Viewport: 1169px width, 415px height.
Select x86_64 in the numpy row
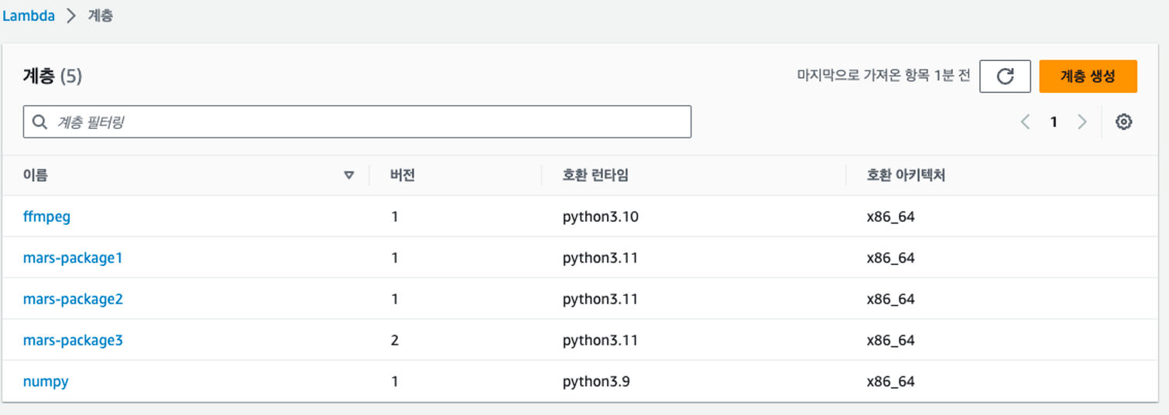890,381
